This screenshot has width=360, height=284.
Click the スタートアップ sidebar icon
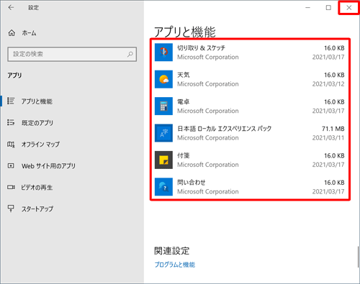pyautogui.click(x=11, y=209)
